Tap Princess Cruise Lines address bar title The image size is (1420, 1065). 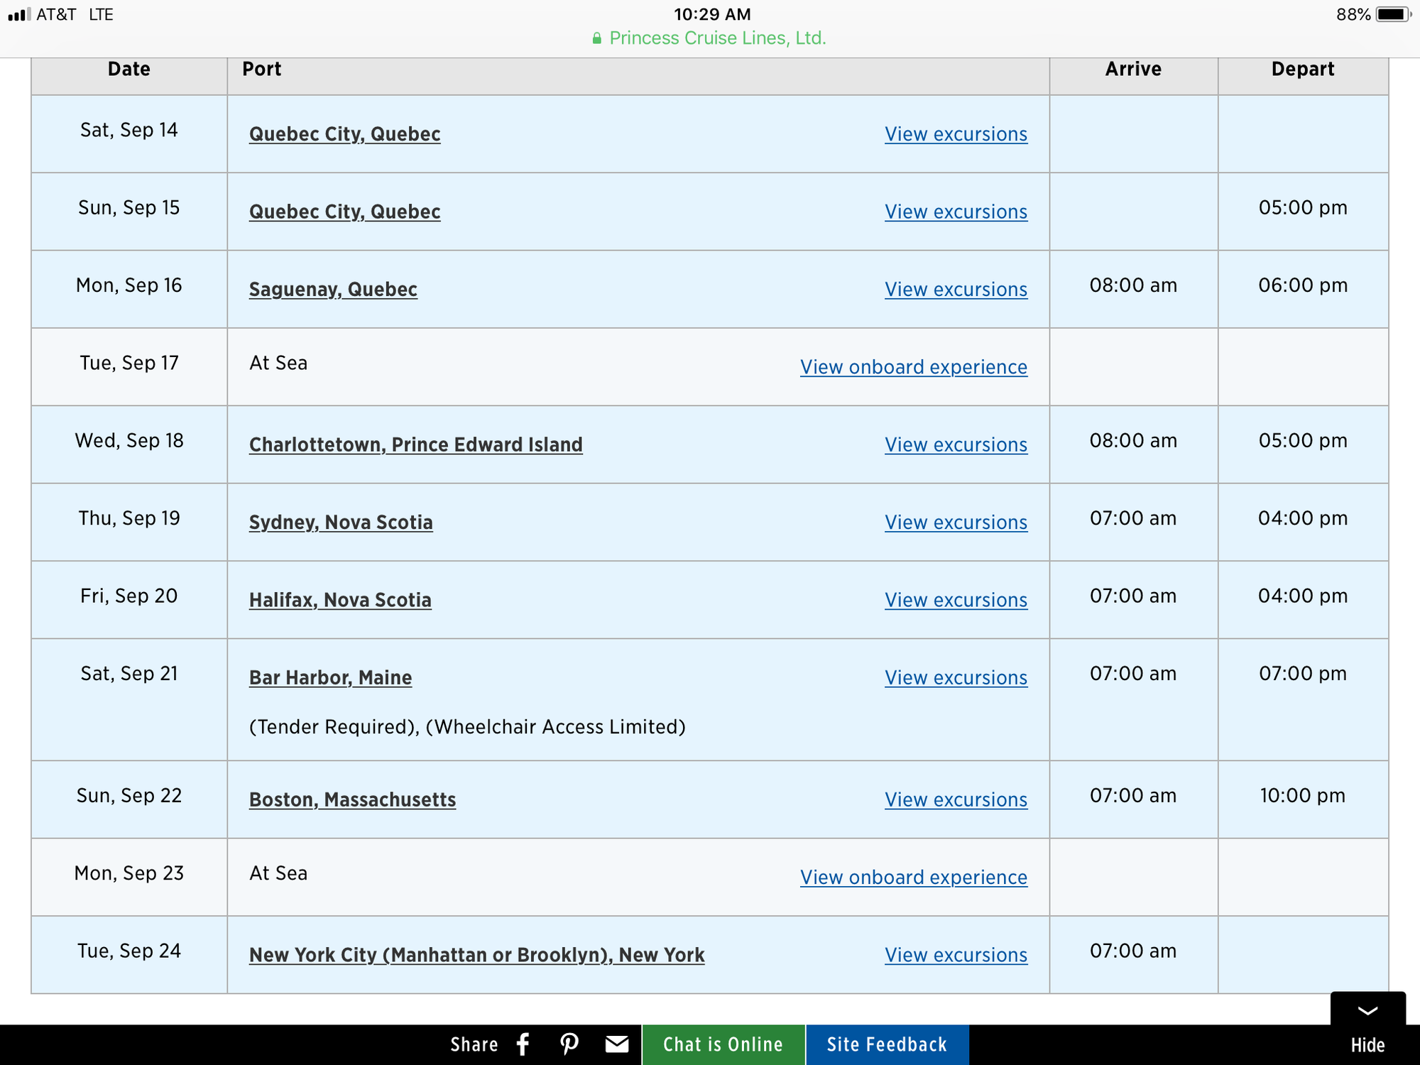coord(717,38)
